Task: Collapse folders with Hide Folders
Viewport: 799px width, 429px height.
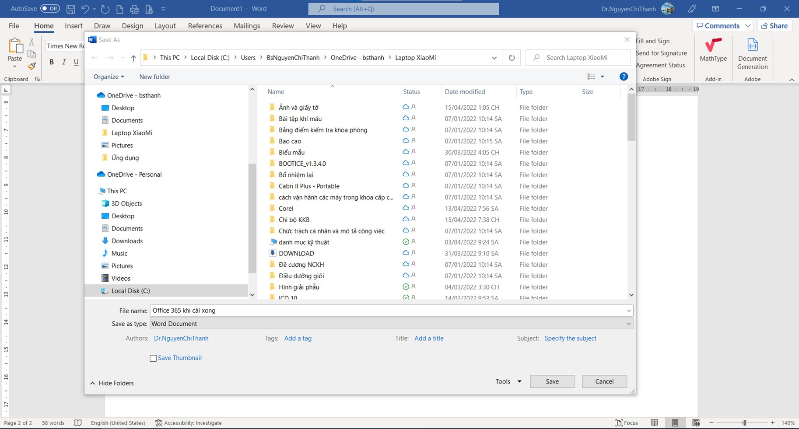Action: (112, 383)
